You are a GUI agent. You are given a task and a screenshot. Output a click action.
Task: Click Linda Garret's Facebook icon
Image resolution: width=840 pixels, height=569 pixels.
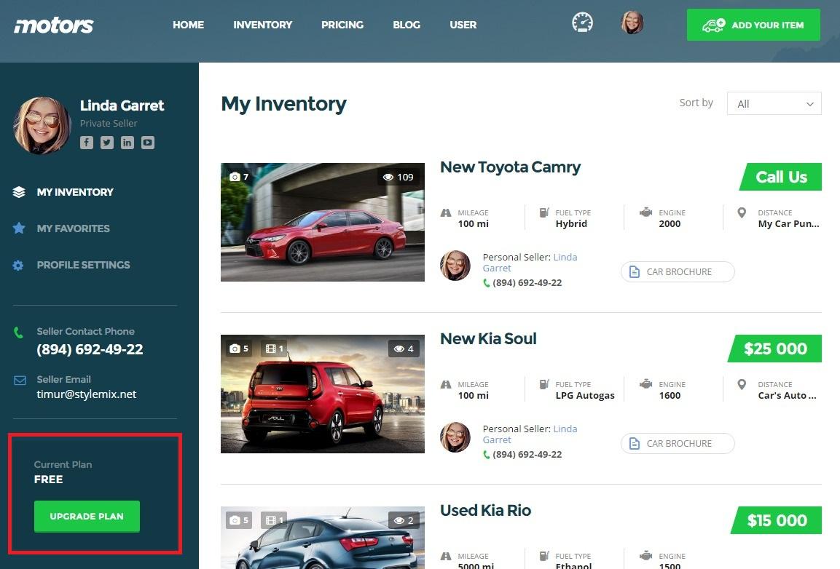tap(87, 143)
